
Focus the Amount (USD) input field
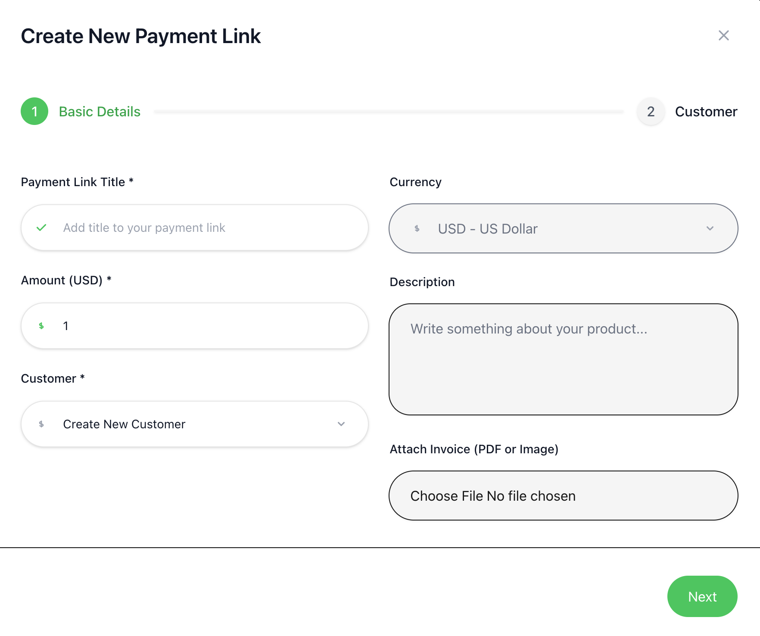(195, 326)
